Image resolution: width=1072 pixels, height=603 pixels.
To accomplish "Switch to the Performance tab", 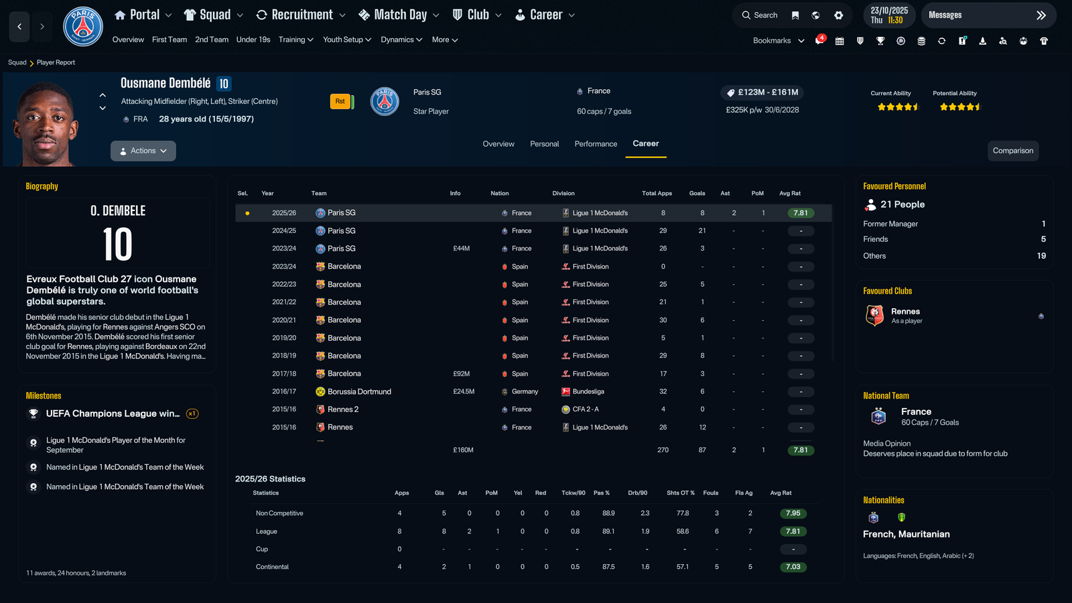I will [x=596, y=144].
